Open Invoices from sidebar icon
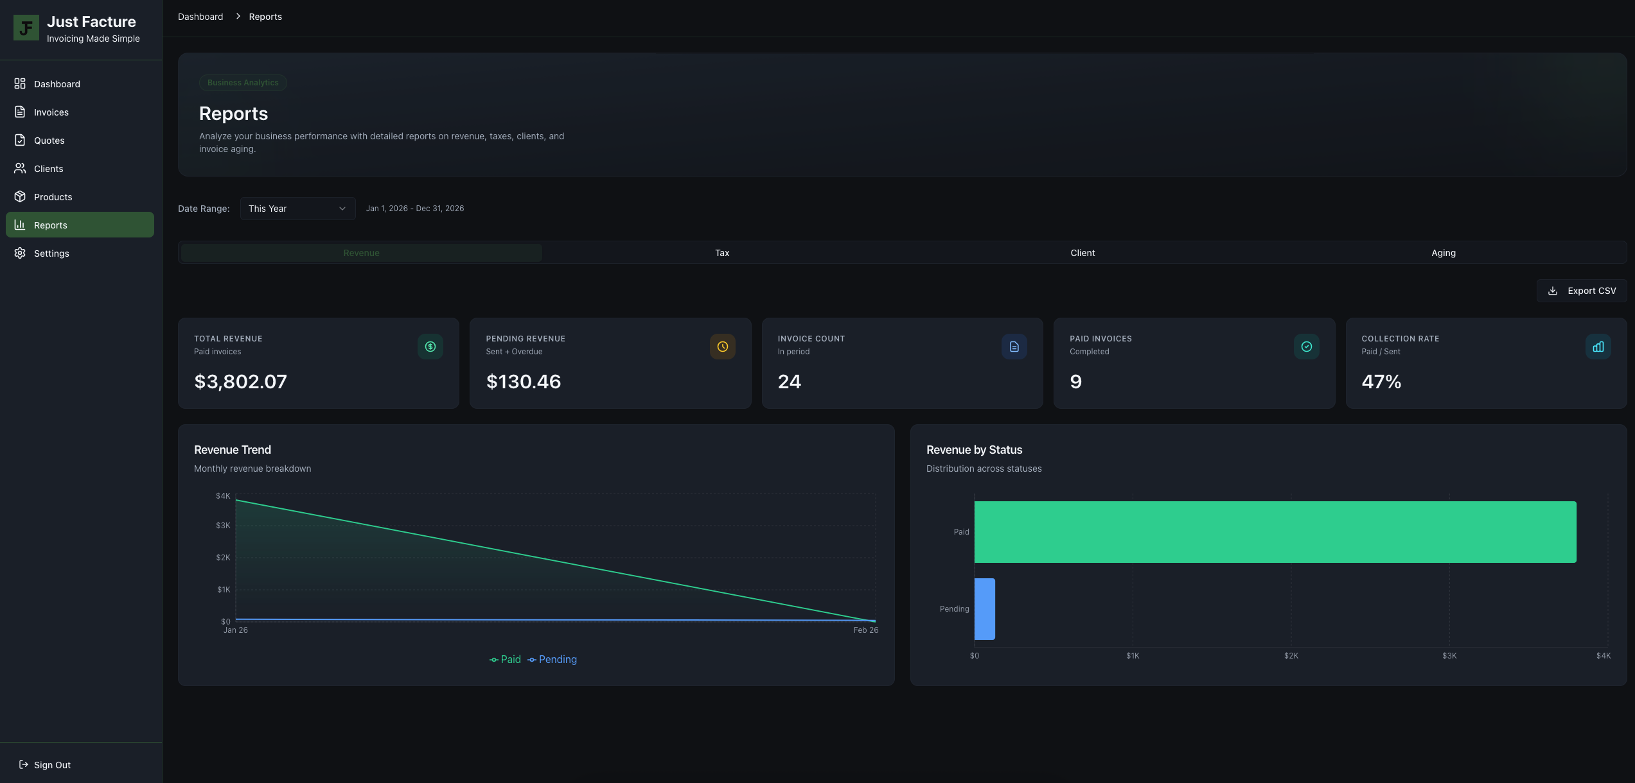 point(20,112)
